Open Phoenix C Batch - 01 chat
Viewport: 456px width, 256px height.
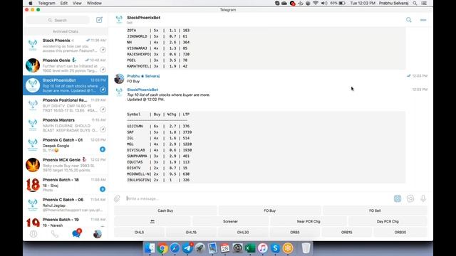66,145
